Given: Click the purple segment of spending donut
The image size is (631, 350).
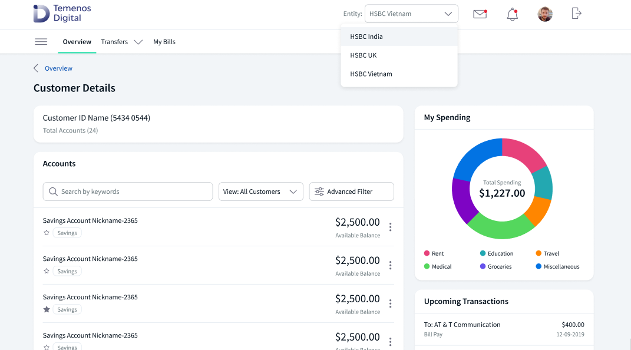Looking at the screenshot, I should click(461, 200).
